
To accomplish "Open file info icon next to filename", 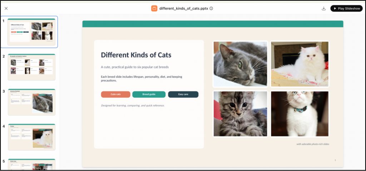I will tap(211, 9).
